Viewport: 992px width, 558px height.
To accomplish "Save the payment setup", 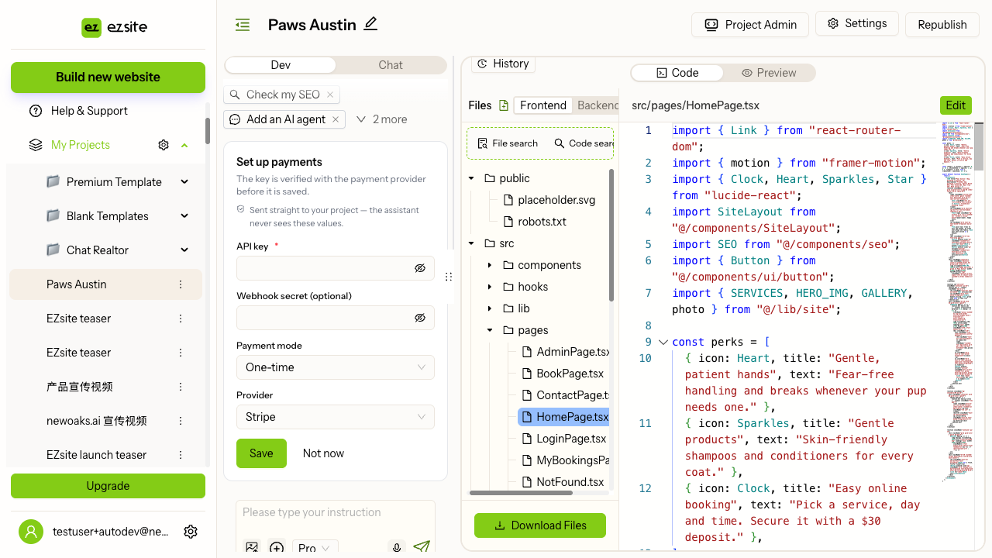I will click(x=261, y=453).
